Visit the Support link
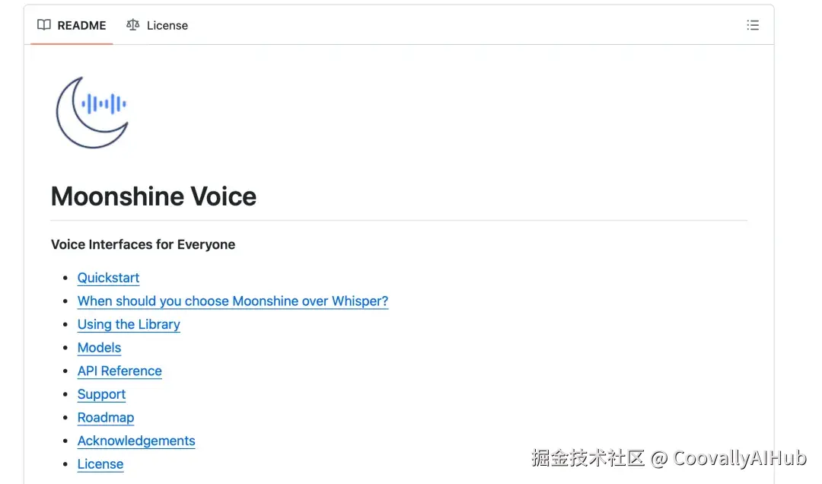This screenshot has width=822, height=484. [x=101, y=394]
